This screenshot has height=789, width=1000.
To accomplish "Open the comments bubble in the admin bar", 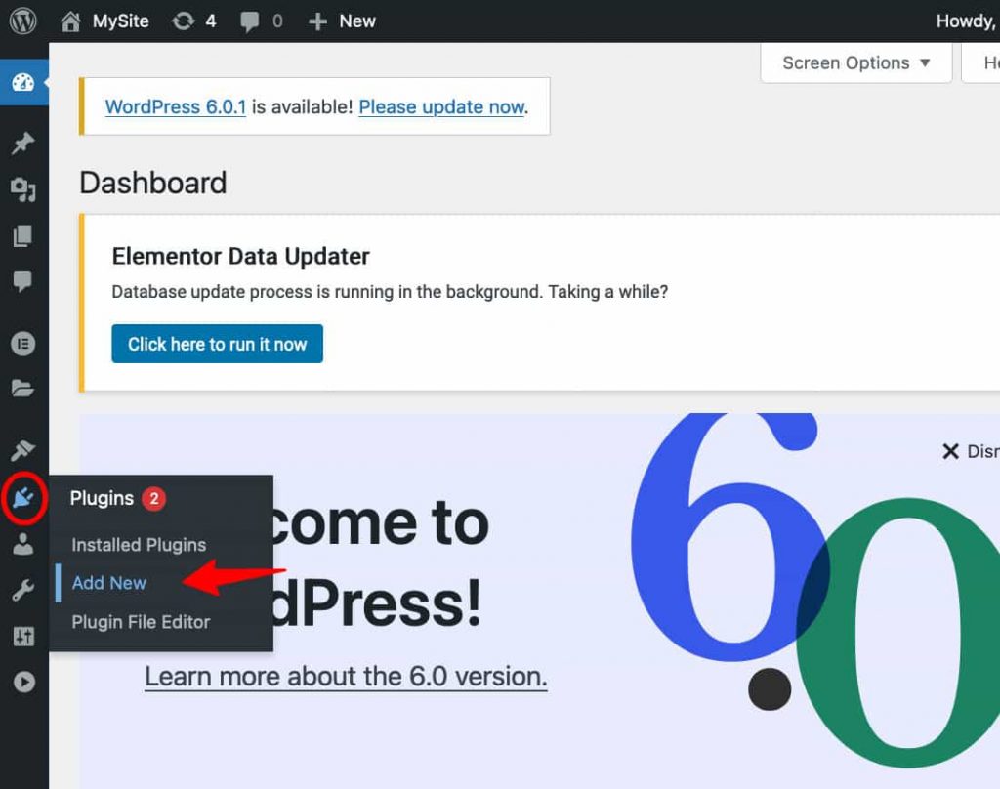I will click(262, 21).
